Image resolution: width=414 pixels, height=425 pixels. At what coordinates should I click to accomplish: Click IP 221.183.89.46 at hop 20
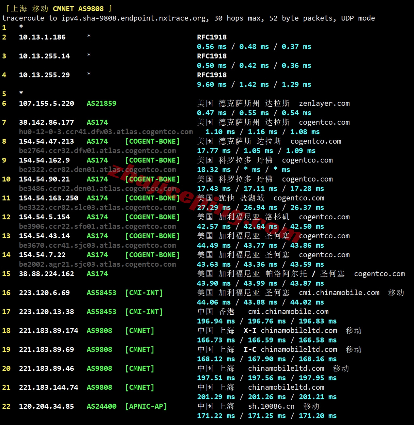46,369
